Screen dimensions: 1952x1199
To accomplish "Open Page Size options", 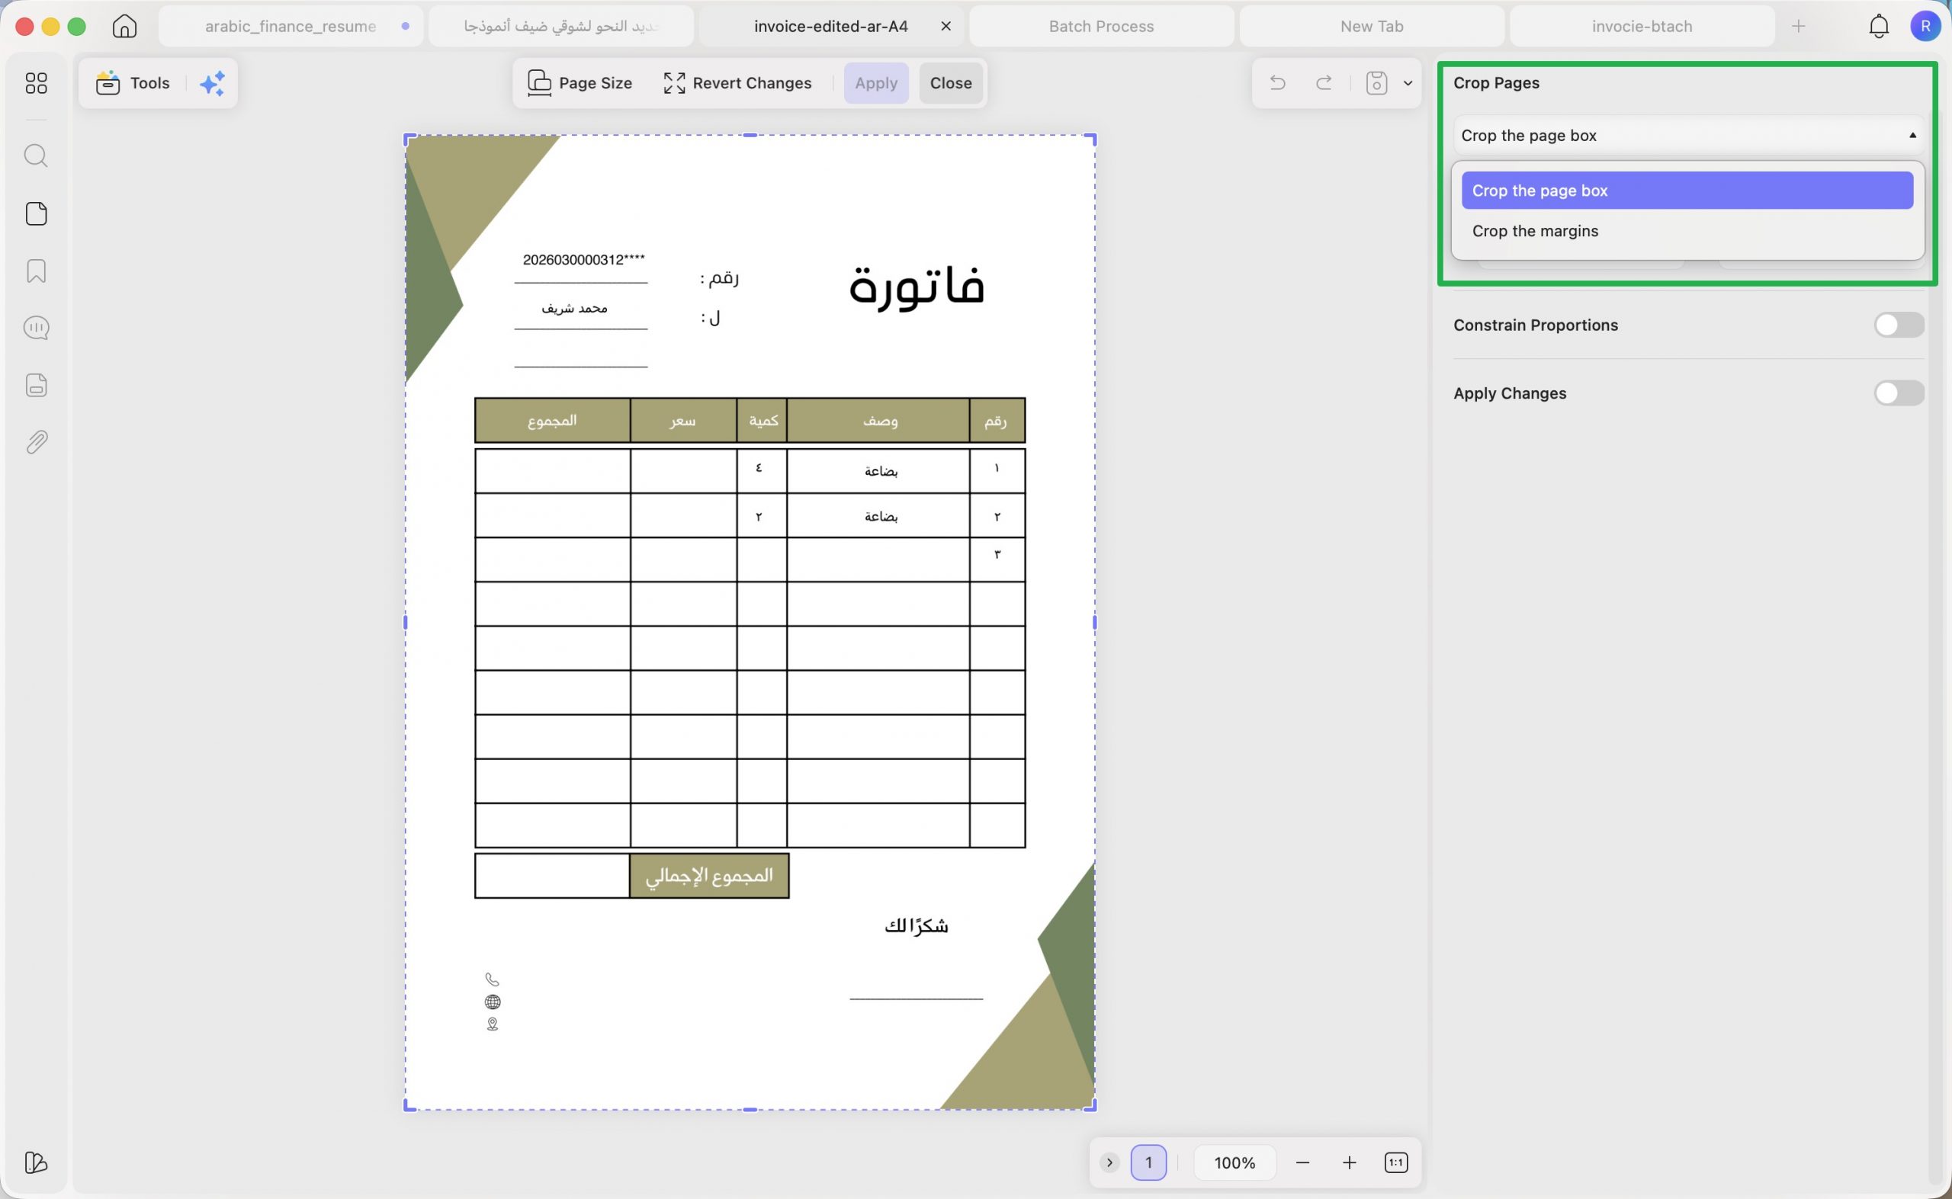I will (579, 83).
